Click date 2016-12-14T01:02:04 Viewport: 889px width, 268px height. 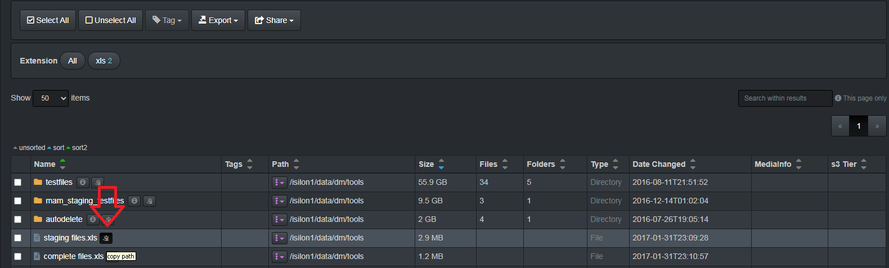pyautogui.click(x=670, y=201)
